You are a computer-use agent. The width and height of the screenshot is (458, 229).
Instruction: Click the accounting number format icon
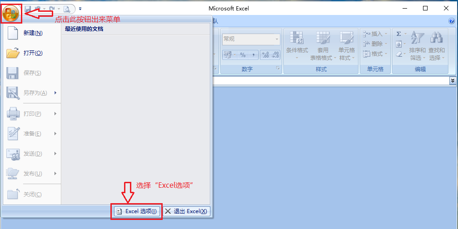(x=227, y=54)
